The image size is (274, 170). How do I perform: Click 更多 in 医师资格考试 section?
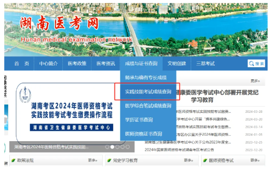pyautogui.click(x=255, y=160)
